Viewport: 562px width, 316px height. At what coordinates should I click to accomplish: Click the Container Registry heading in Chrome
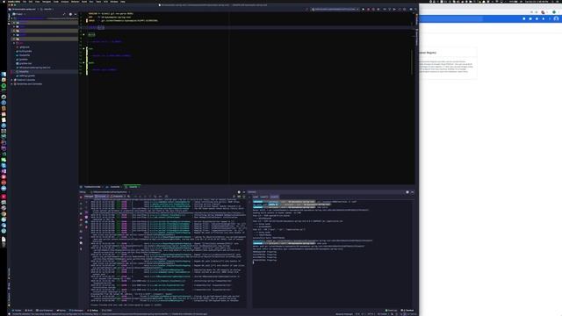(x=428, y=53)
